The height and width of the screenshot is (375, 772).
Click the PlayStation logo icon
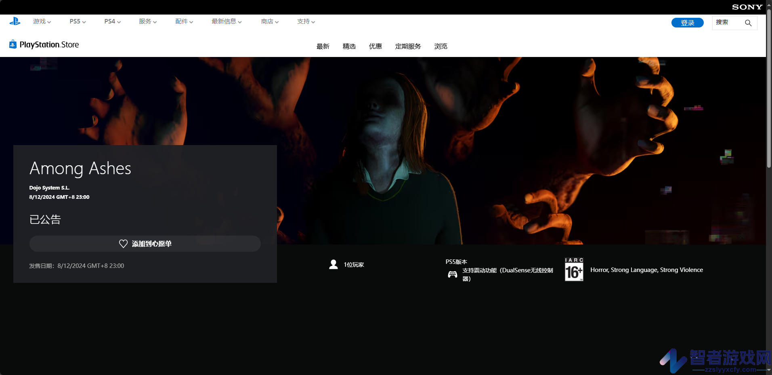[15, 21]
